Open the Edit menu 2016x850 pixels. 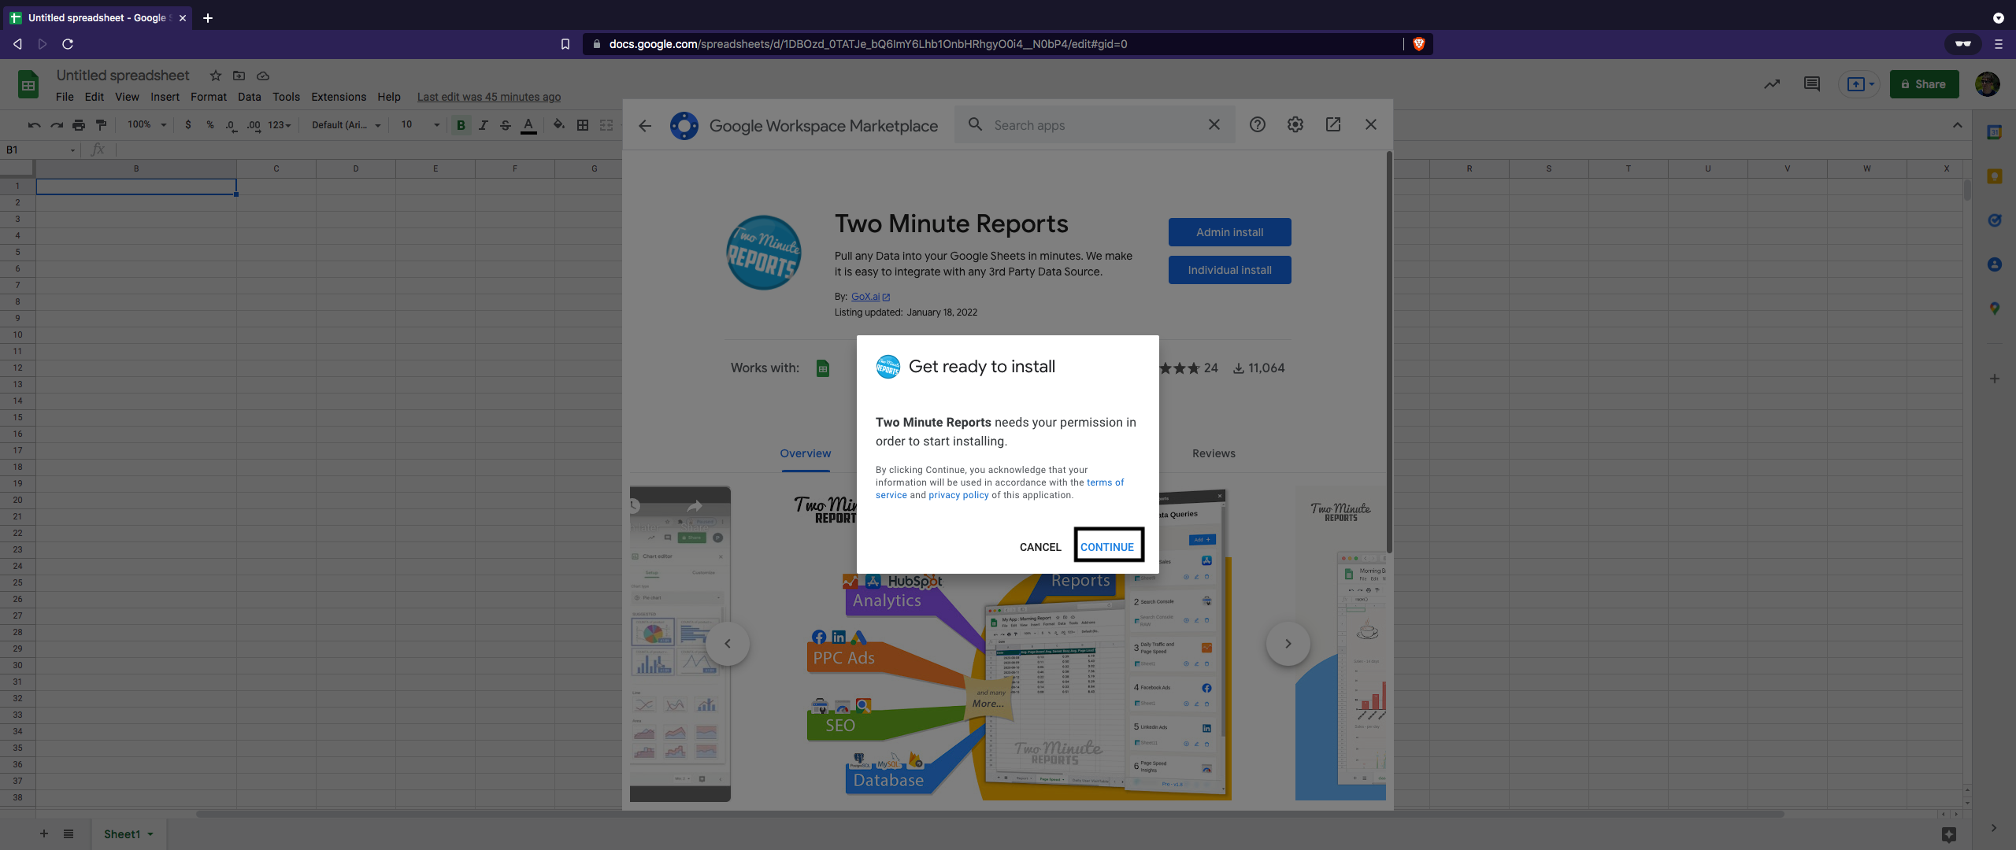click(94, 97)
